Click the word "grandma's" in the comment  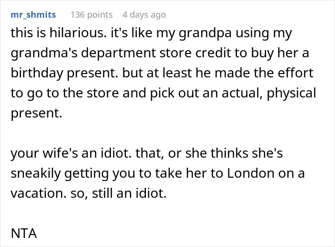coord(44,54)
